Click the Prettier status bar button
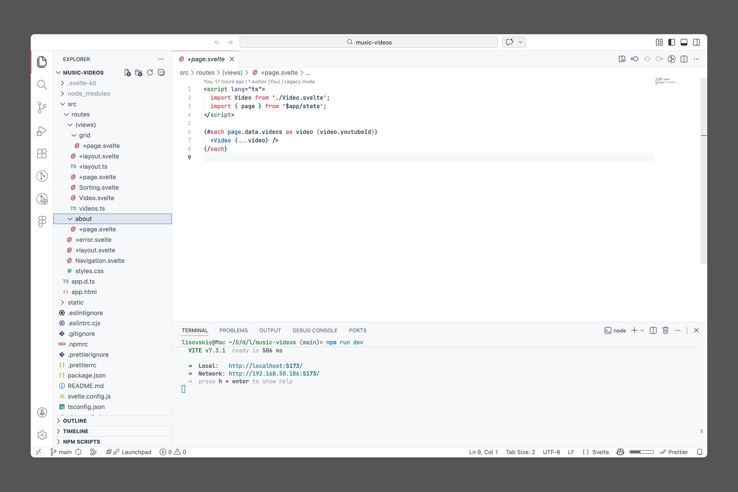 [x=674, y=452]
